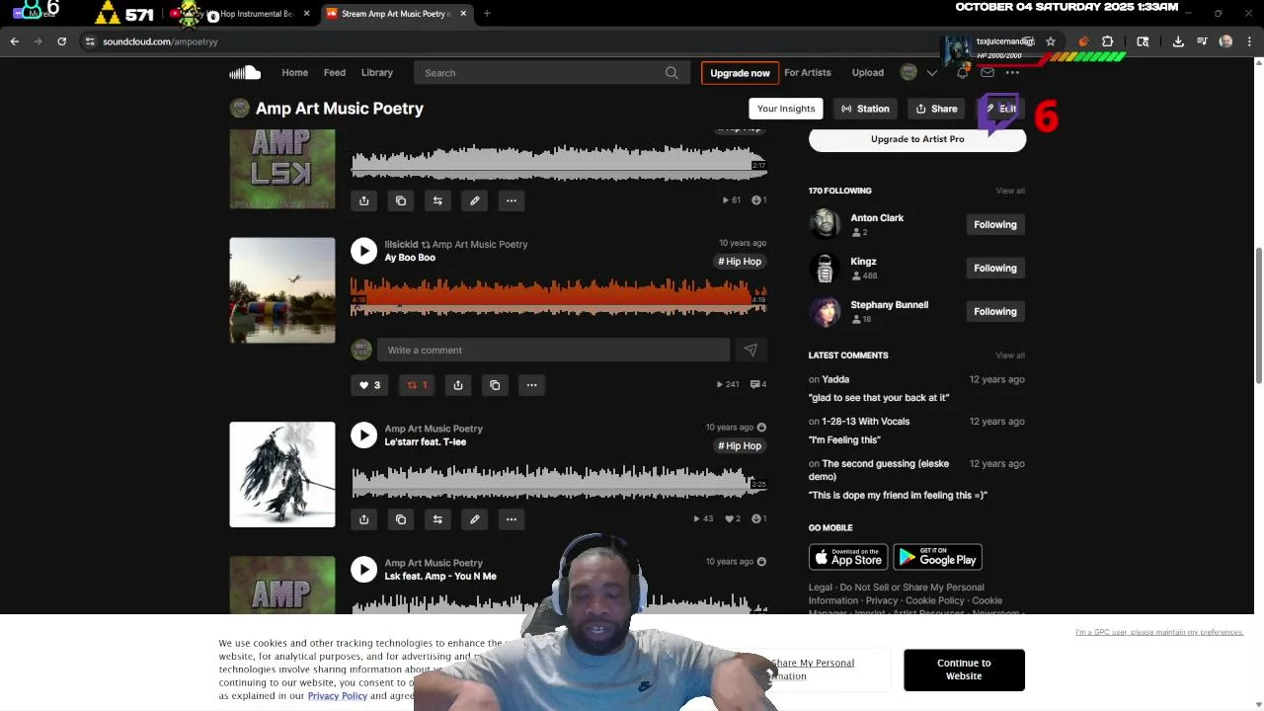Click the Ay Boo Boo Hip Hop tag
The image size is (1264, 711).
click(740, 262)
